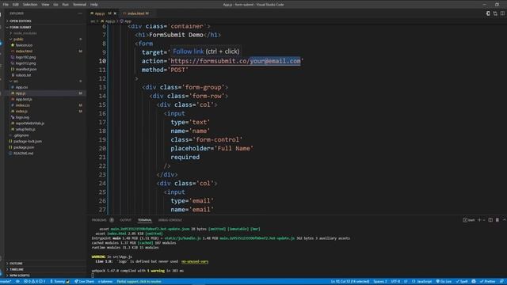
Task: Add a new terminal with the plus icon
Action: click(479, 220)
